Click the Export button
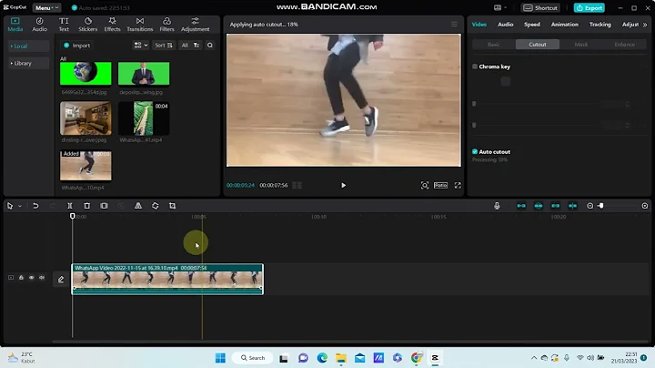Image resolution: width=655 pixels, height=368 pixels. 589,7
